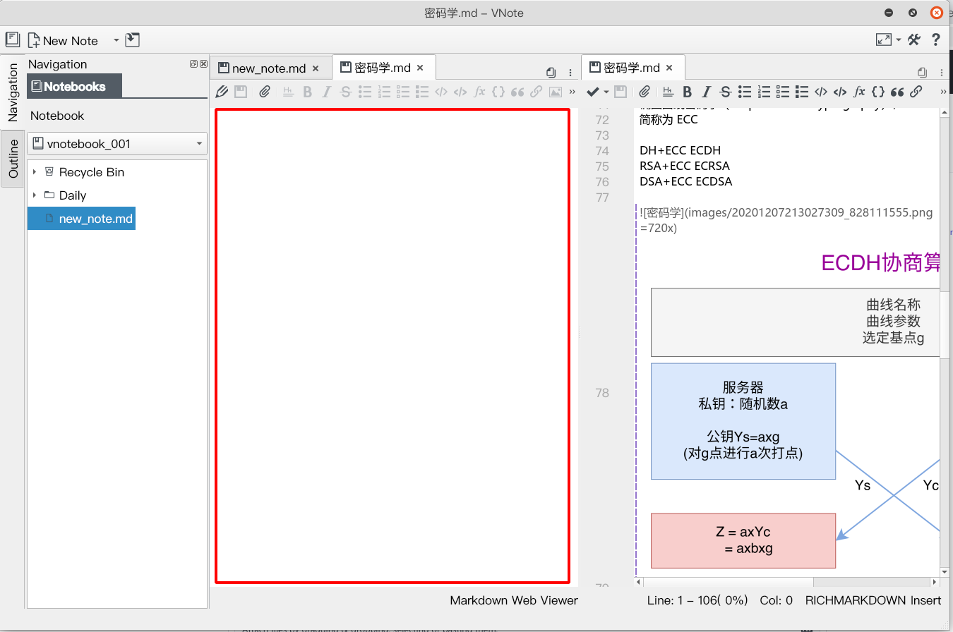Click the edit pencil icon in left pane

point(222,92)
